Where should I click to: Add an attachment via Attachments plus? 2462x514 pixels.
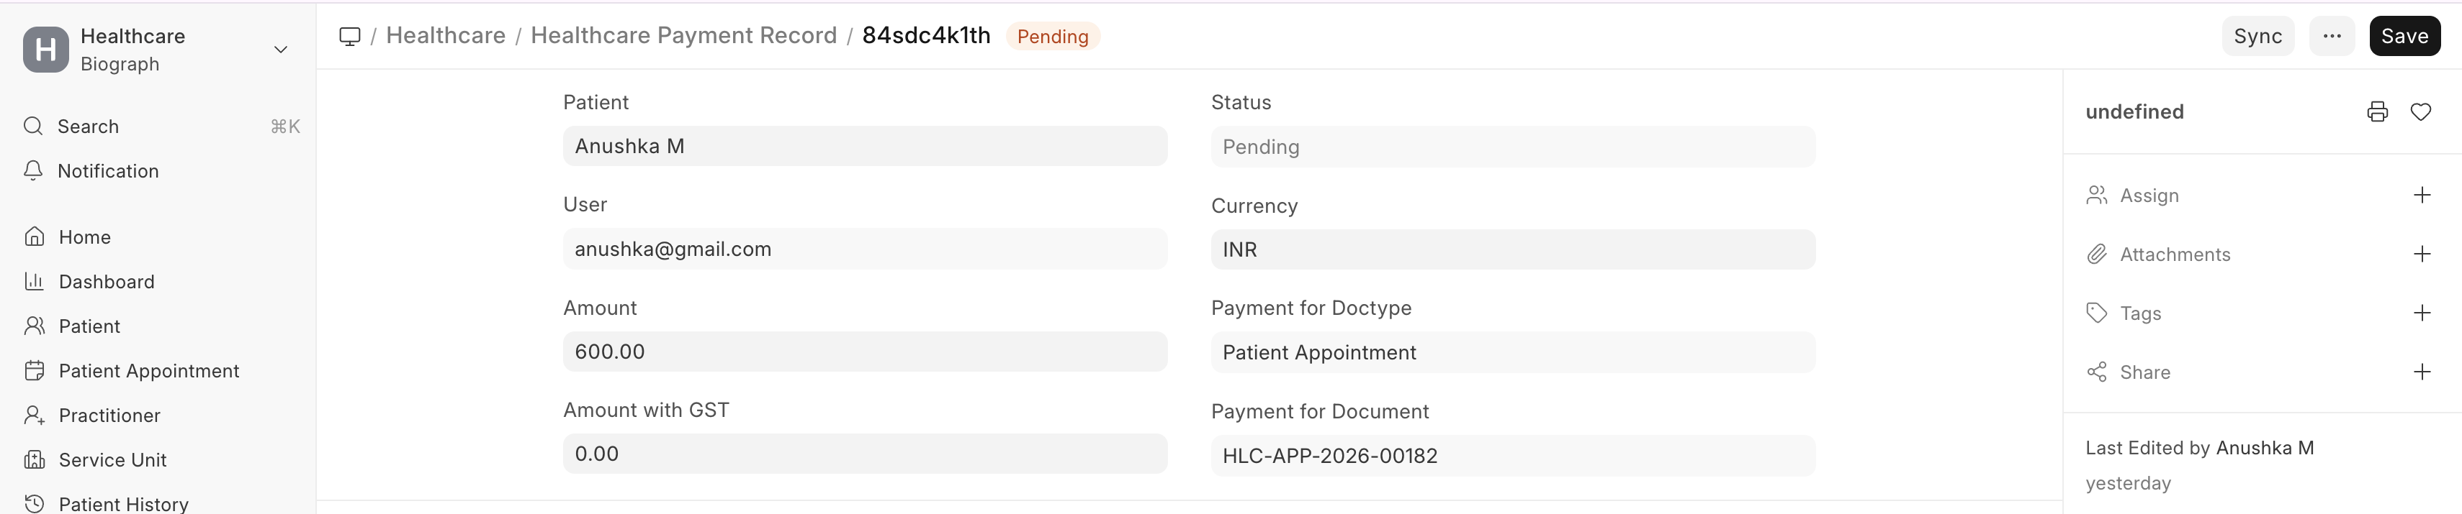pyautogui.click(x=2422, y=254)
